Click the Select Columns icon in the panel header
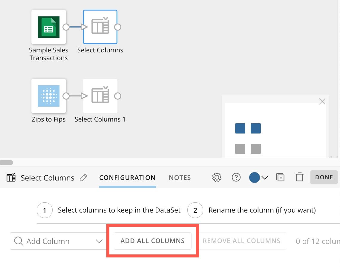This screenshot has width=340, height=273. (11, 178)
